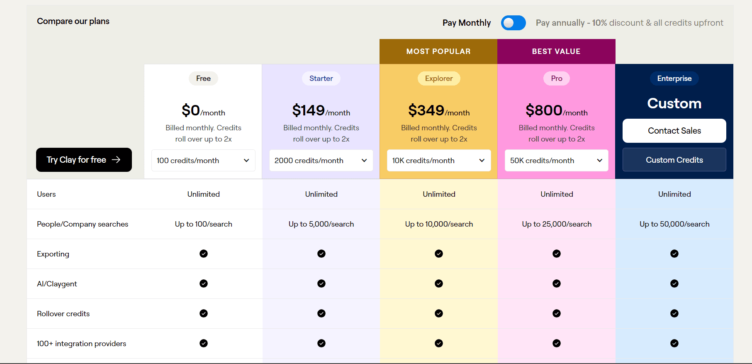Open the 2000 credits/month dropdown
The image size is (752, 364).
(x=321, y=161)
